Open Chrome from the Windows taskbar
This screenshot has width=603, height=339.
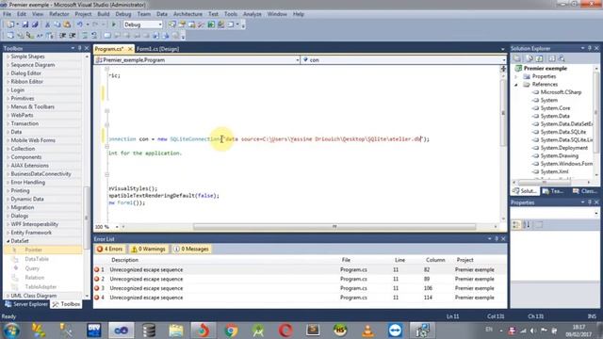(231, 331)
